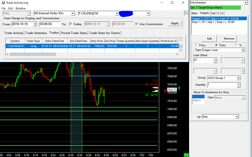The image size is (252, 157).
Task: Toggle the Use Commission checkbox
Action: pos(136,24)
